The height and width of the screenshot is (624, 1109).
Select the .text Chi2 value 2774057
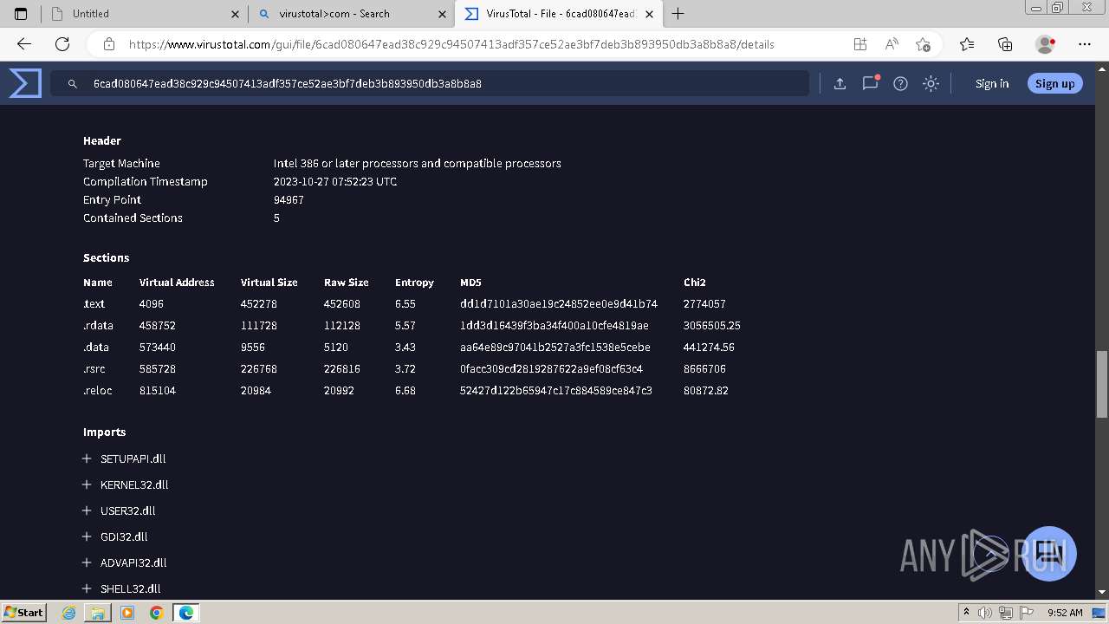704,304
